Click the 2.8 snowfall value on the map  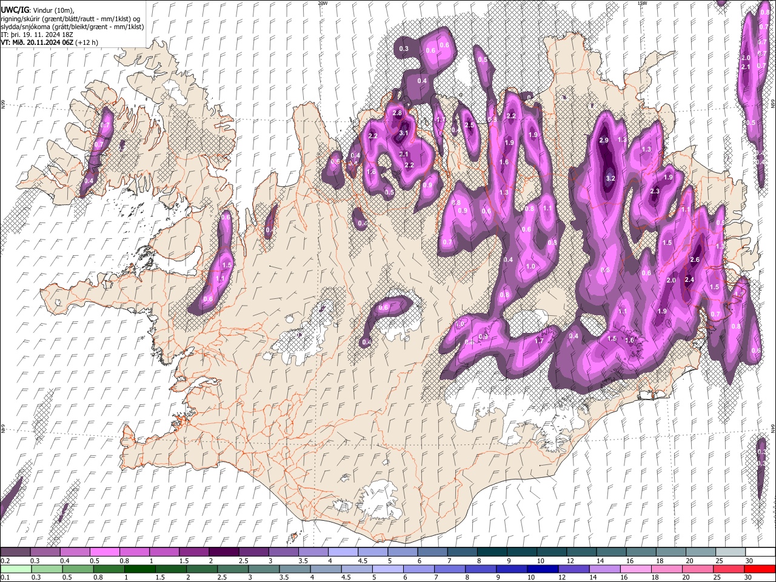tap(398, 113)
